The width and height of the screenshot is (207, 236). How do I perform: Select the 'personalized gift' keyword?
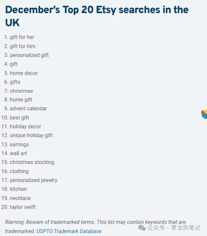[x=29, y=55]
